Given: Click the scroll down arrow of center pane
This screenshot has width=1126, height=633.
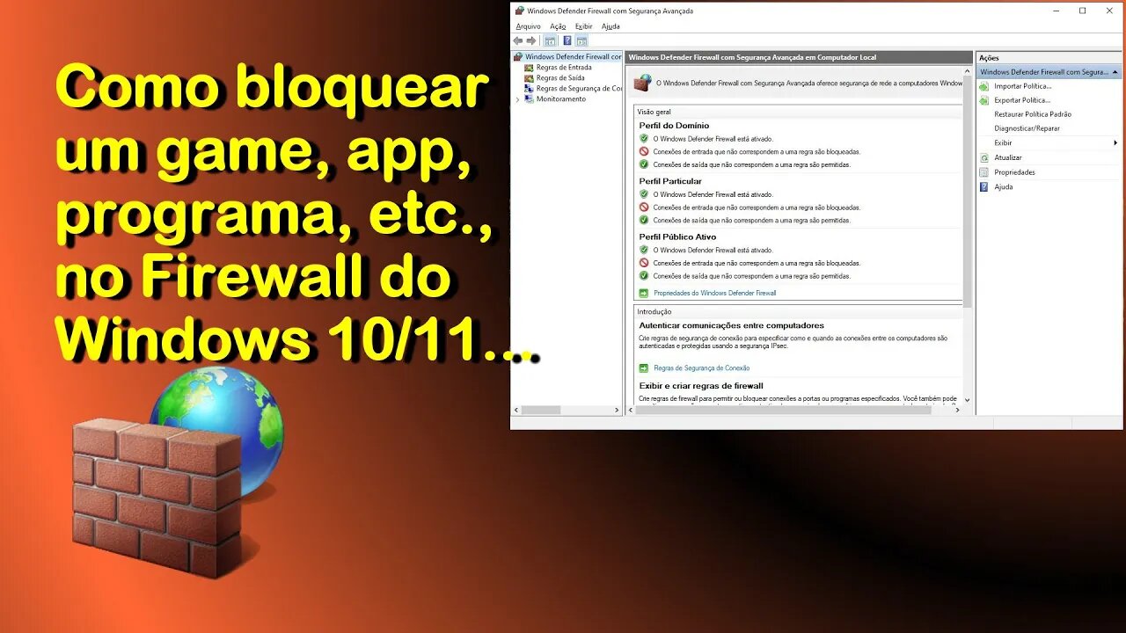Looking at the screenshot, I should (x=968, y=399).
